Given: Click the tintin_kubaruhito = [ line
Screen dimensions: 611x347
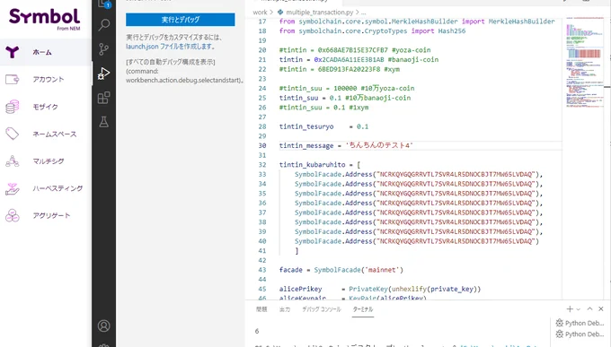Looking at the screenshot, I should [x=320, y=165].
